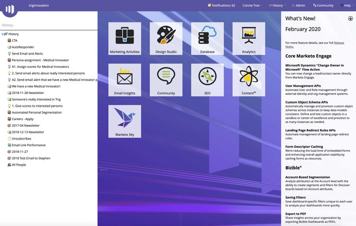The width and height of the screenshot is (356, 226).
Task: Open the Marketing Activities tile
Action: tap(125, 38)
